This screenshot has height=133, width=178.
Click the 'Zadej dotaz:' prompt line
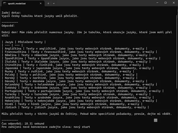tap(11, 13)
